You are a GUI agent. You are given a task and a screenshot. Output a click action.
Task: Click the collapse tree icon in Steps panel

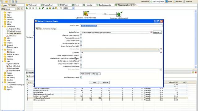[x=22, y=9]
